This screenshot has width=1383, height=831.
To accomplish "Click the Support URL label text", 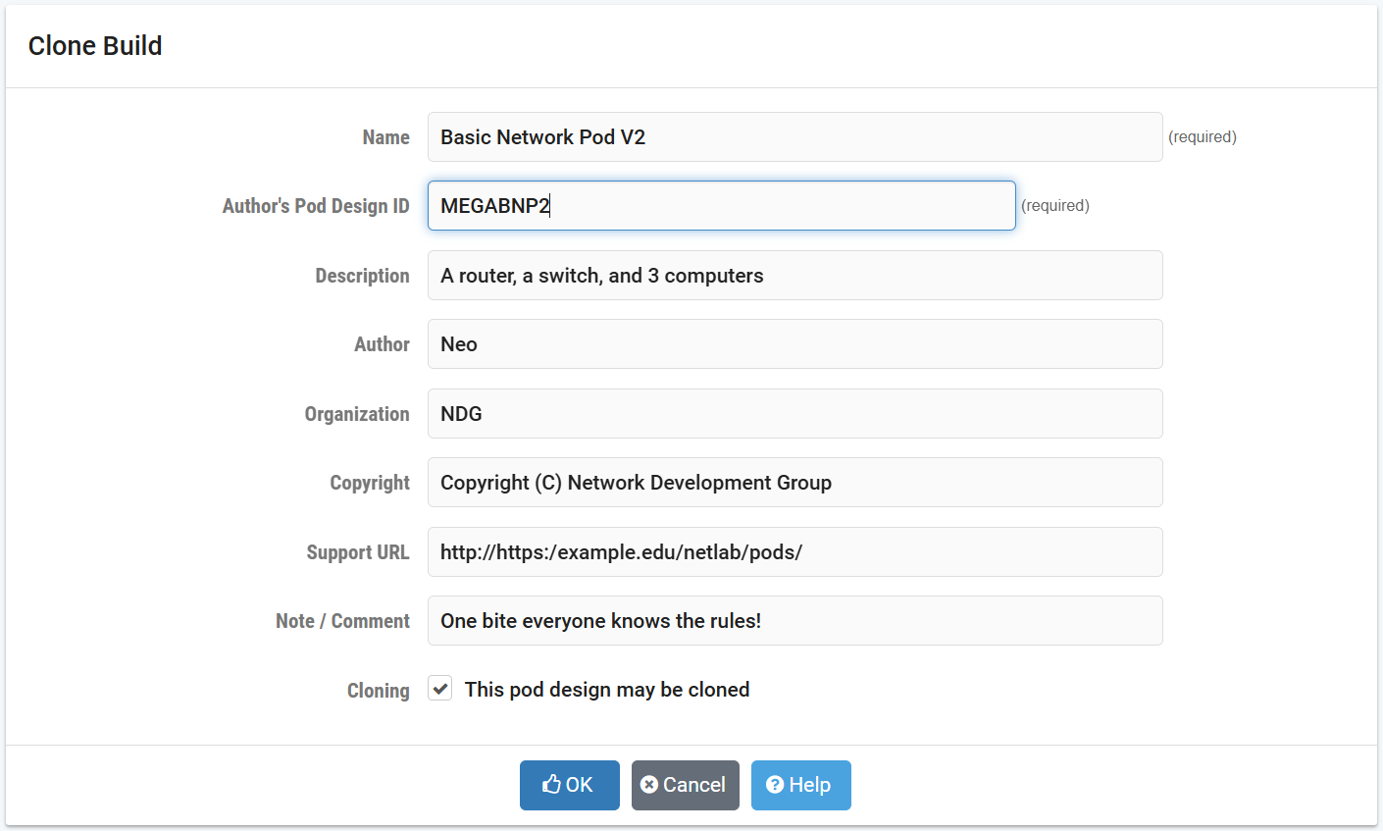I will point(357,552).
